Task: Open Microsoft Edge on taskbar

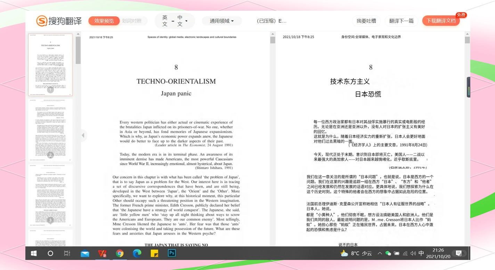Action: tap(137, 253)
